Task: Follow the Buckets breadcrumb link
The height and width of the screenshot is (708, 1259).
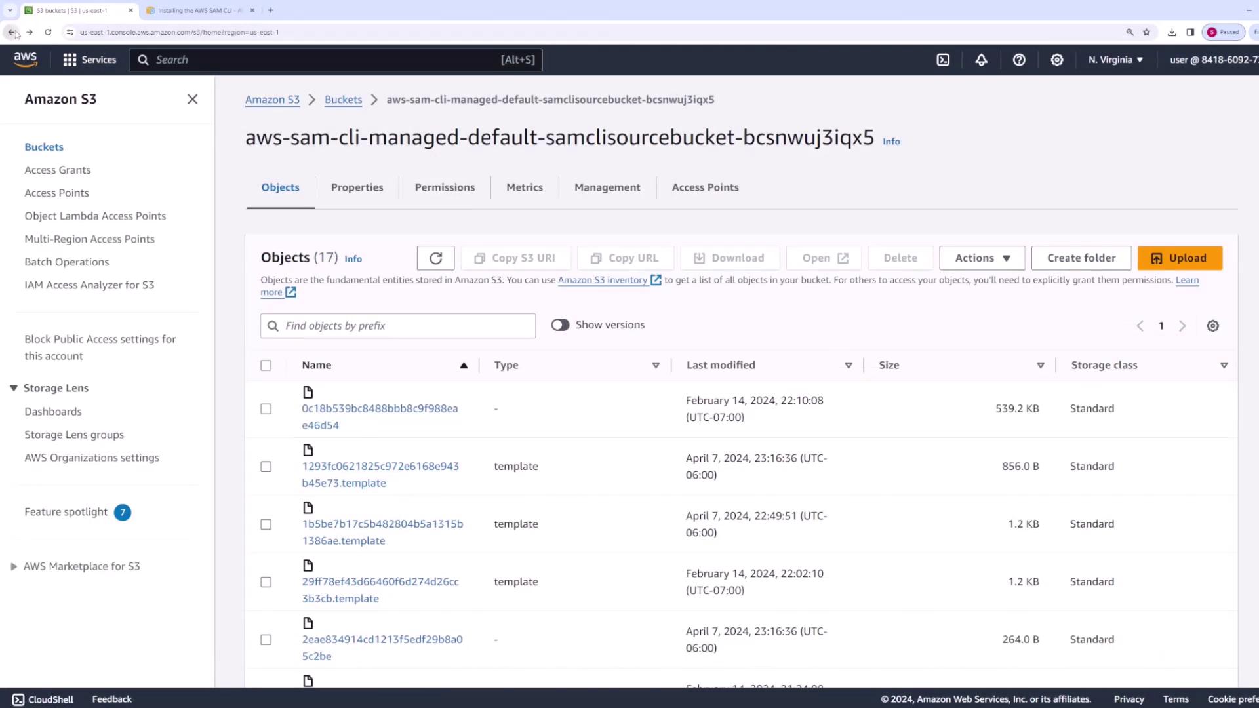Action: [343, 100]
